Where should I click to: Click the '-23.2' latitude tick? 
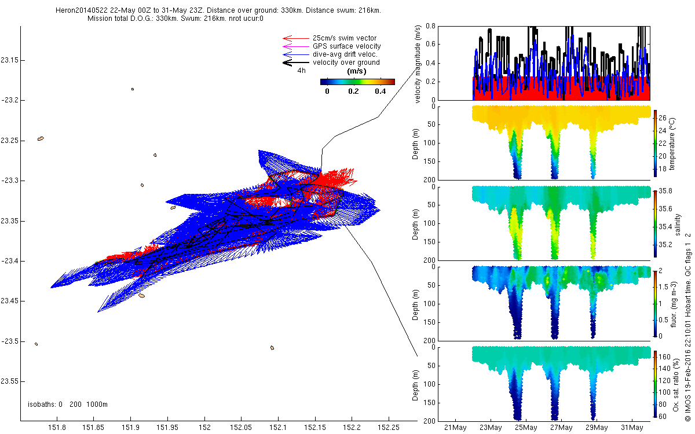coord(9,100)
